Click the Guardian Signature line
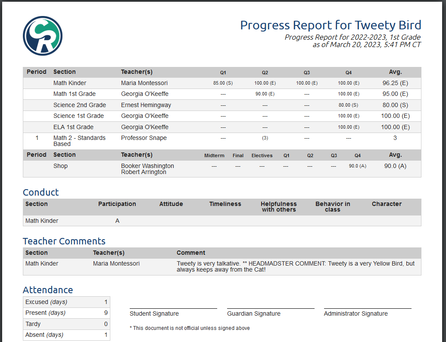This screenshot has width=446, height=342. (271, 309)
